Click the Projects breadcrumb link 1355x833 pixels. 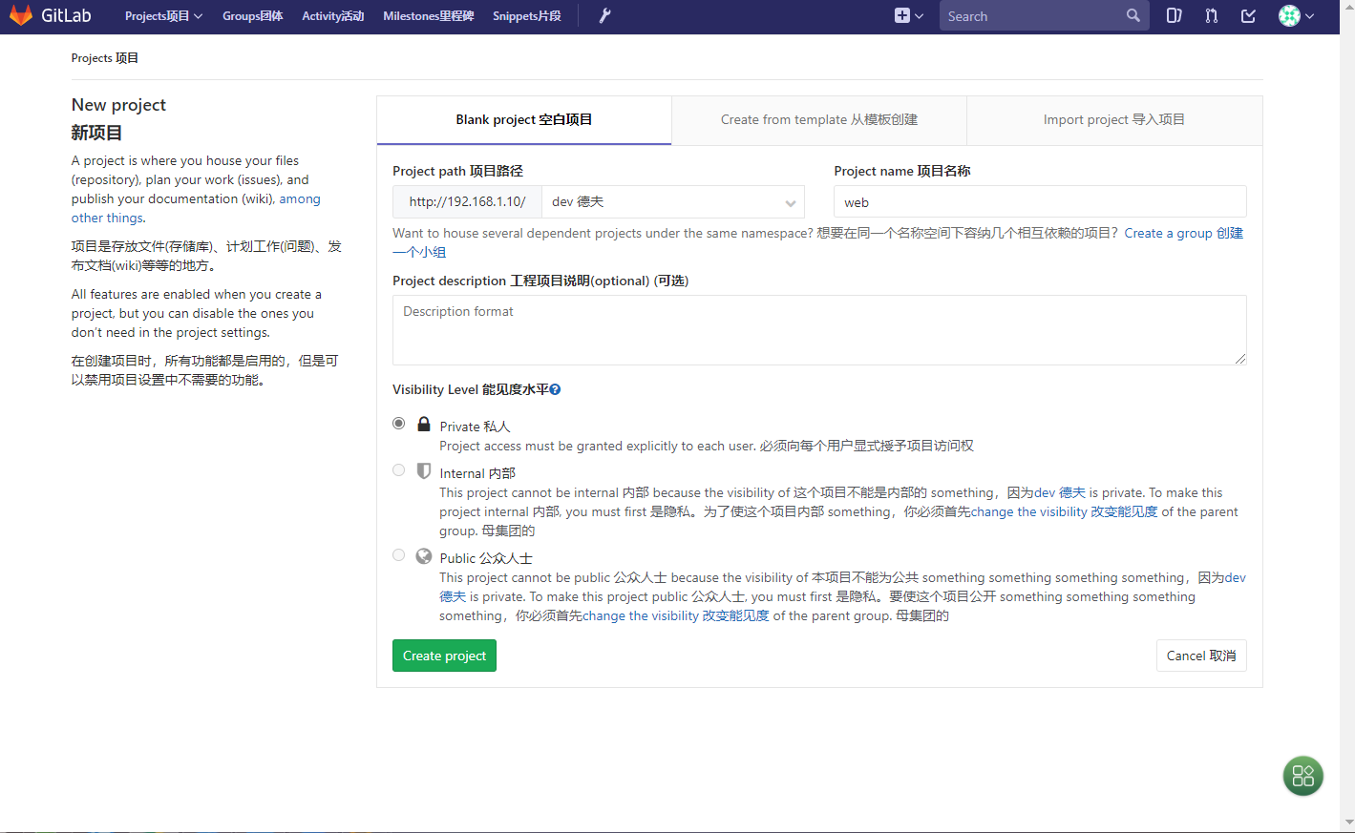(x=105, y=58)
